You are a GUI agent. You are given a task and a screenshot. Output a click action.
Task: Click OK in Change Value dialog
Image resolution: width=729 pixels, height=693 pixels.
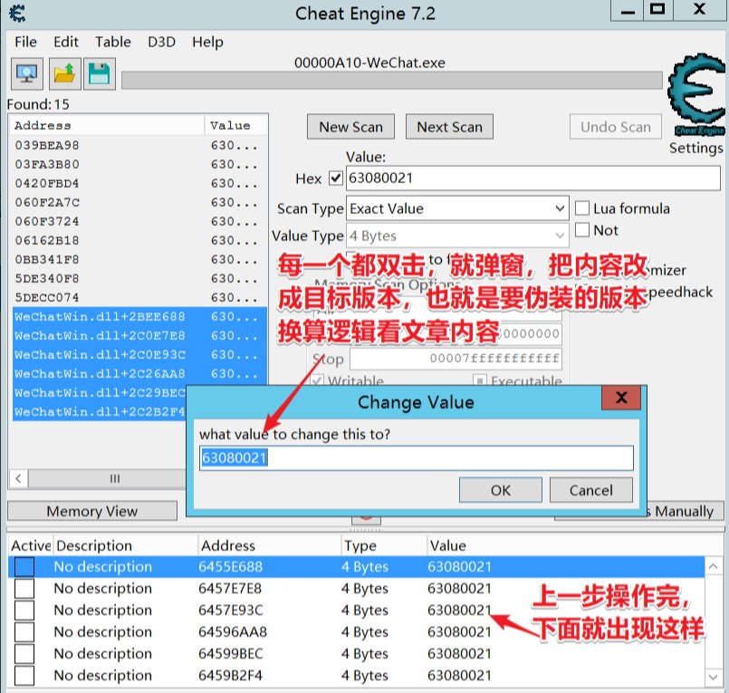pos(500,490)
